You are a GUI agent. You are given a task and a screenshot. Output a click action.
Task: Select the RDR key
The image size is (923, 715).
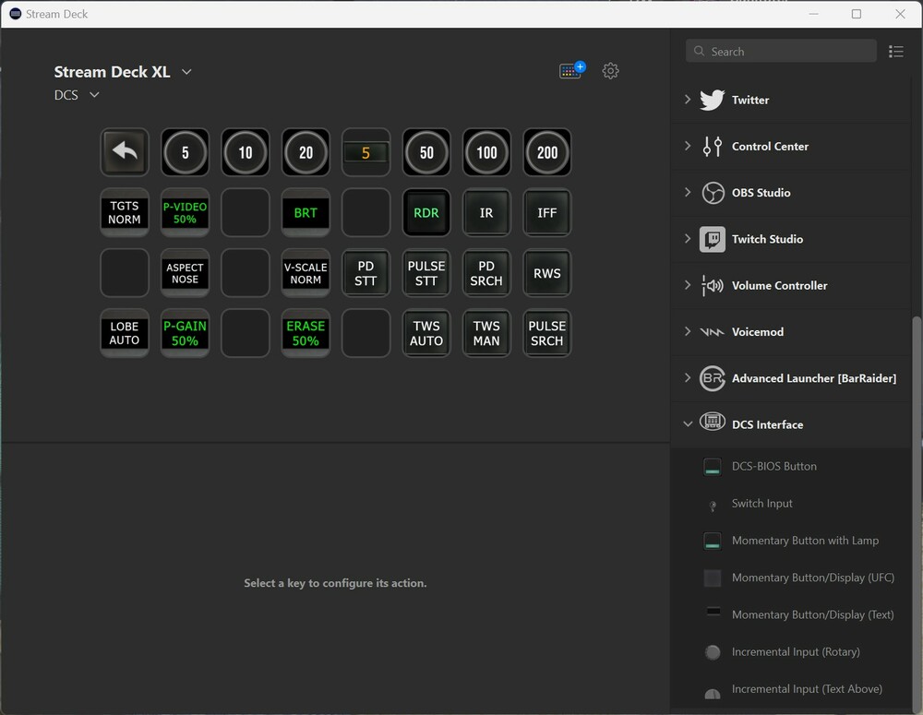click(426, 212)
